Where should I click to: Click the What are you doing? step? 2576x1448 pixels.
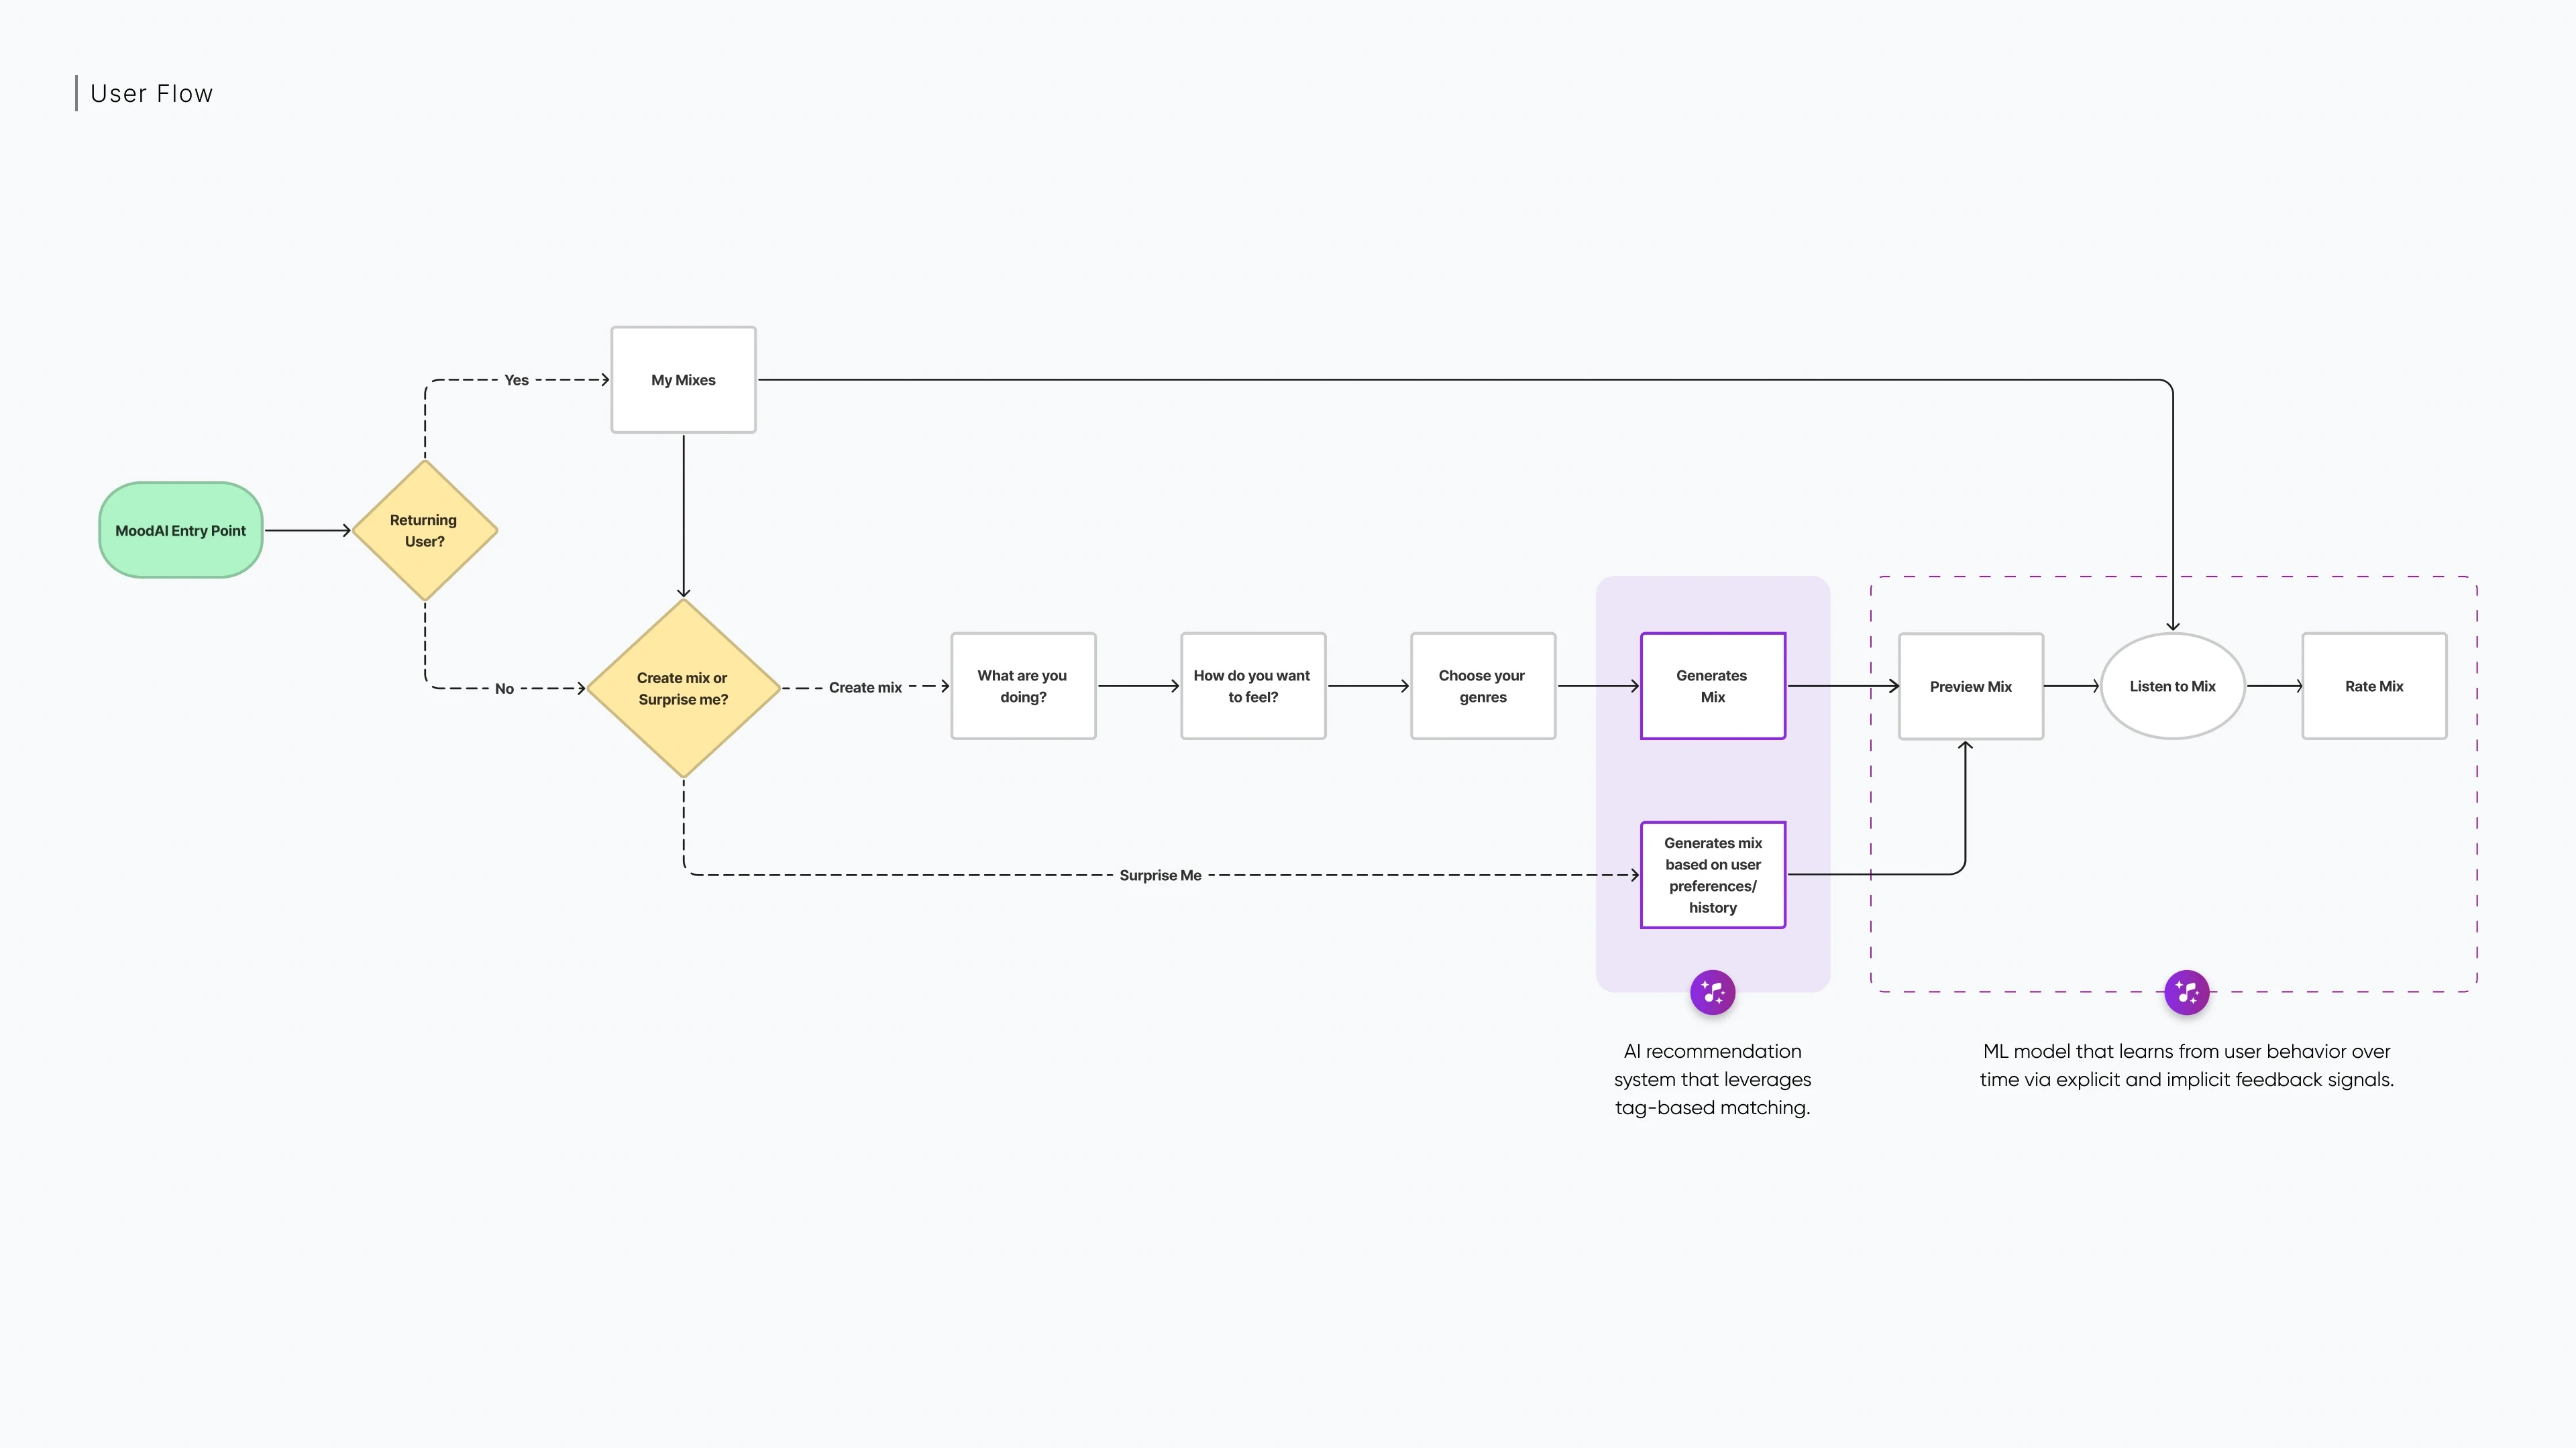click(1023, 686)
